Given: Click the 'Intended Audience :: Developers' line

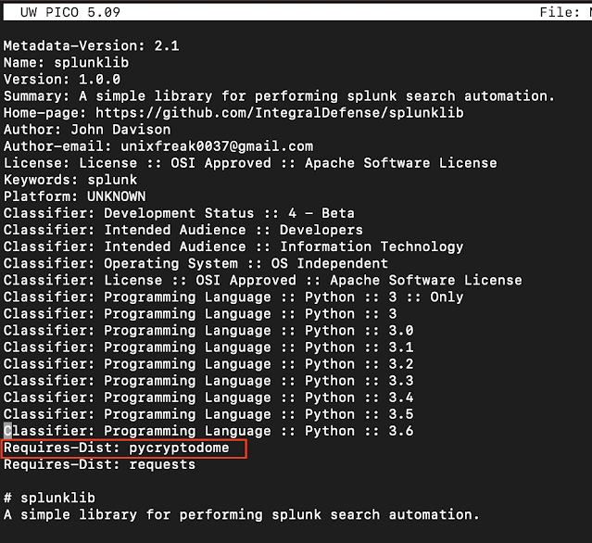Looking at the screenshot, I should pyautogui.click(x=183, y=230).
